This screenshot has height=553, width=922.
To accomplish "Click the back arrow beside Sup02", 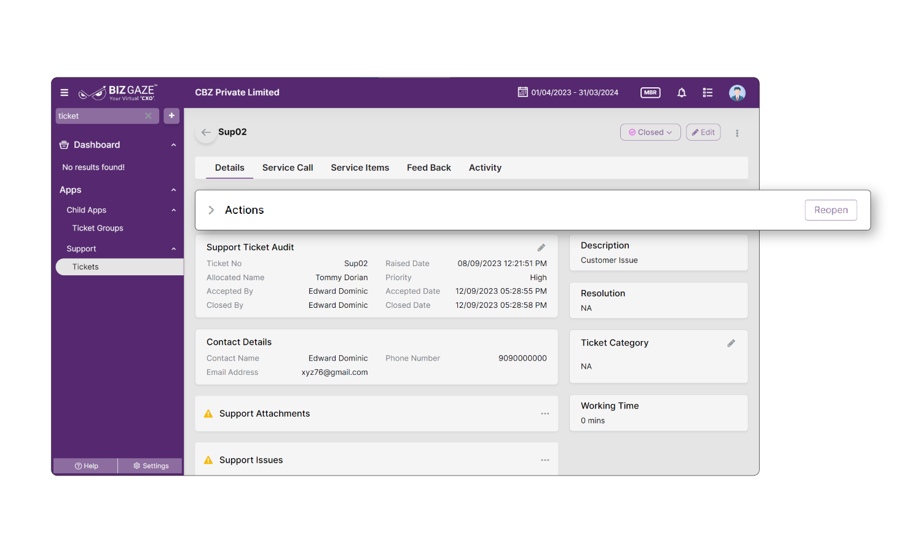I will click(206, 132).
